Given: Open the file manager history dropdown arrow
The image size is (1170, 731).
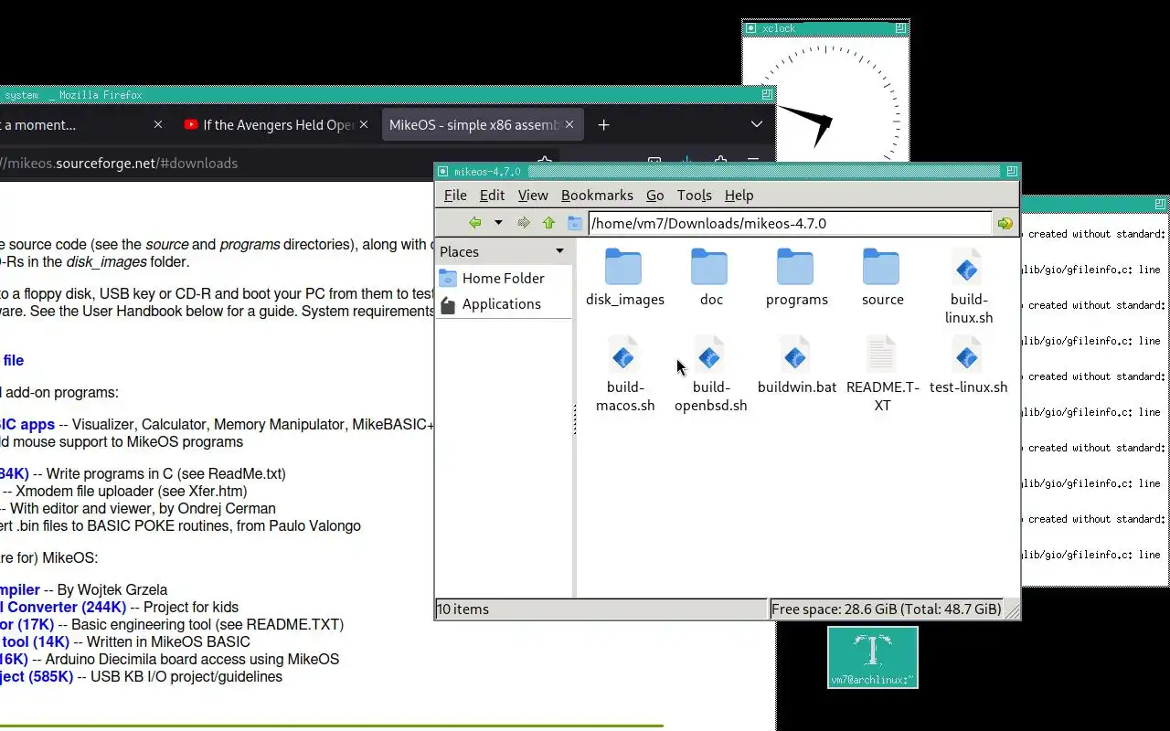Looking at the screenshot, I should pyautogui.click(x=498, y=223).
